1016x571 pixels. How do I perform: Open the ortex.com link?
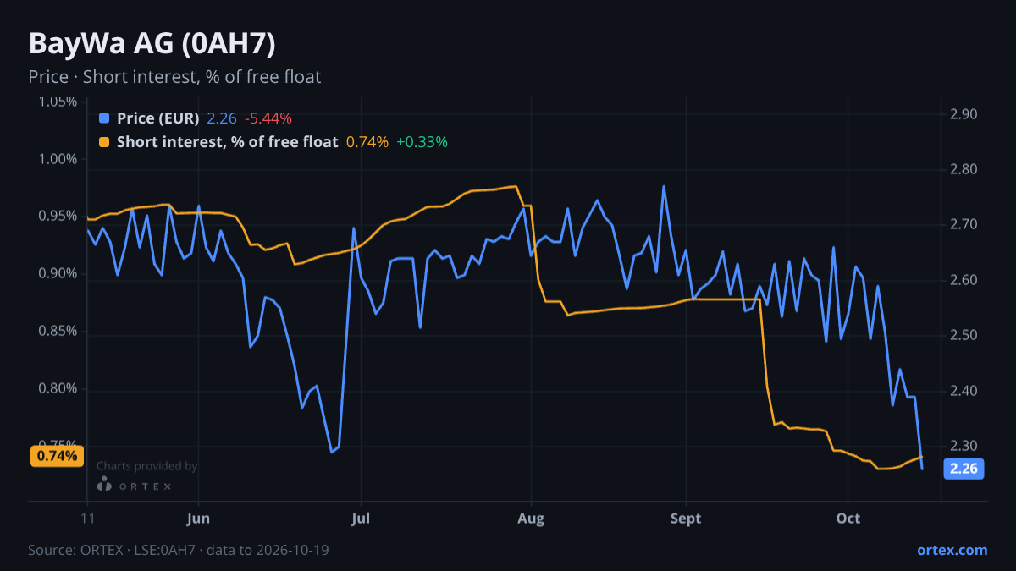tap(952, 550)
